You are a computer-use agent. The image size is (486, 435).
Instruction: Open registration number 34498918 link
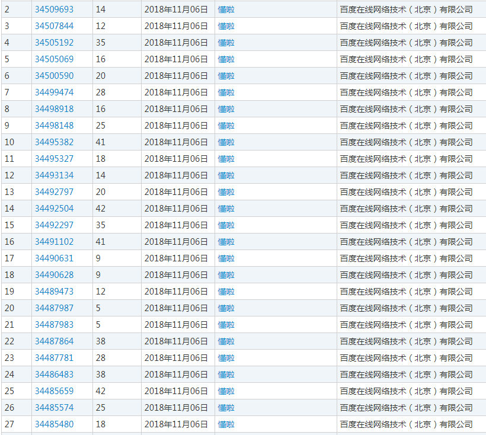(x=55, y=109)
